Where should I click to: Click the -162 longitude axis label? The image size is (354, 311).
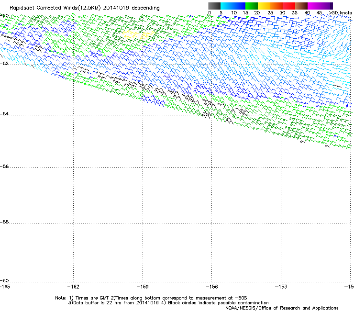[73, 287]
